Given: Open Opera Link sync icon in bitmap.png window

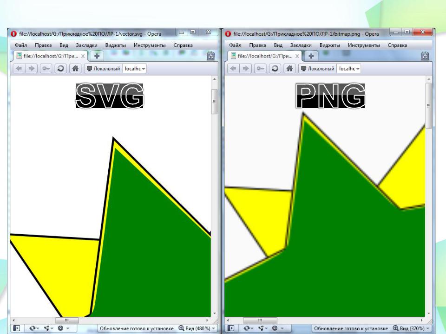Looking at the screenshot, I should pyautogui.click(x=247, y=328).
